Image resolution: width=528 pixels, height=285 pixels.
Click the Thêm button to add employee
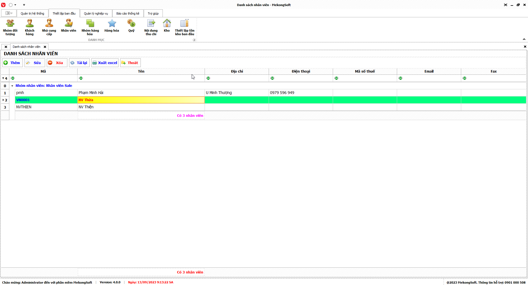coord(12,63)
